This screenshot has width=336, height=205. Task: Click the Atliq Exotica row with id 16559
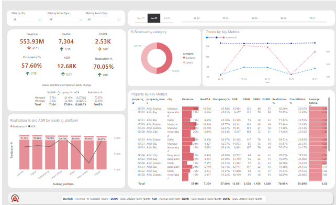pos(229,109)
